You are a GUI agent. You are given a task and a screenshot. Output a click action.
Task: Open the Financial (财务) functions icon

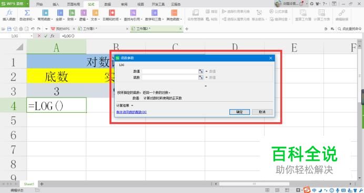point(72,13)
